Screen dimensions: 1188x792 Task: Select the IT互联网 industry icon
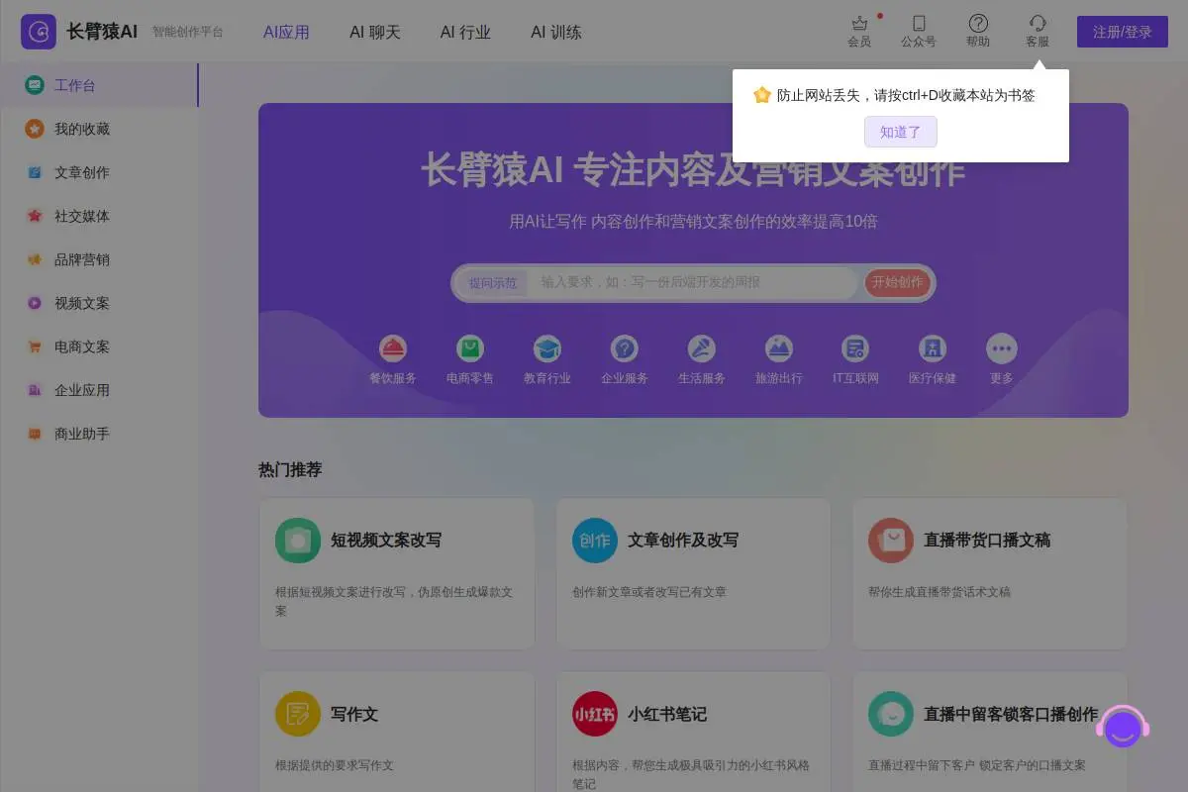tap(855, 348)
